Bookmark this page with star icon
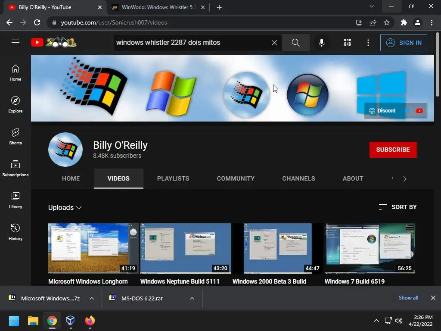Screen dimensions: 441x331 (x=387, y=22)
